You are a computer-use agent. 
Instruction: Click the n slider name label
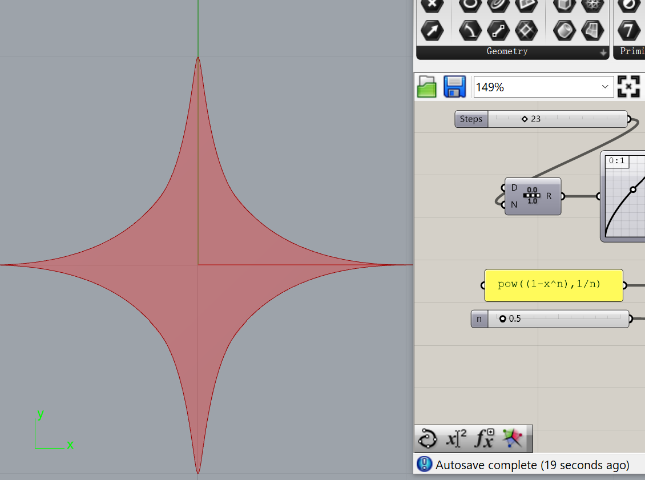pyautogui.click(x=479, y=319)
